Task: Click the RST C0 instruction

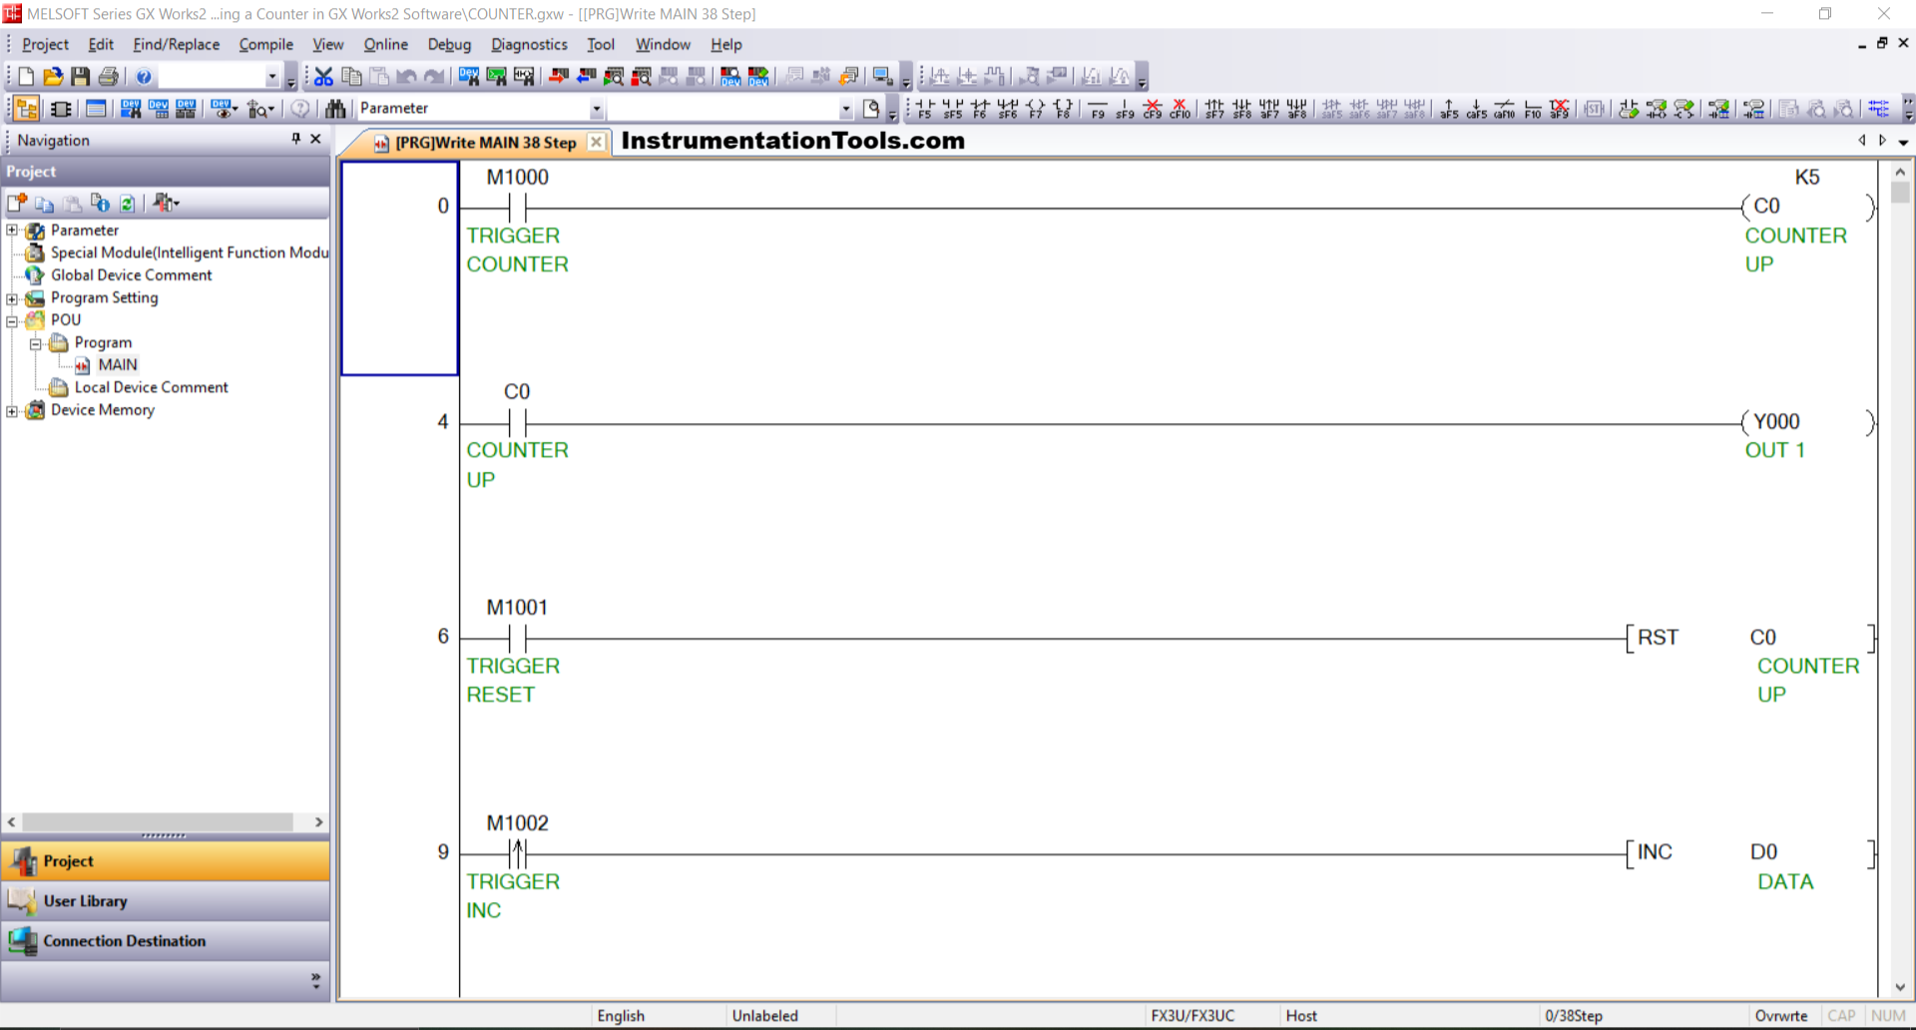Action: (1751, 638)
